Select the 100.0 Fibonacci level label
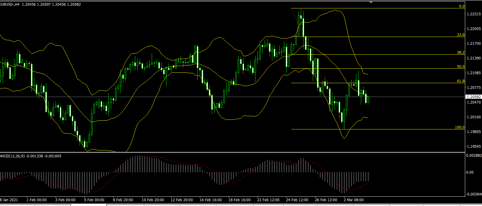Viewport: 482px width, 206px height. click(x=459, y=127)
